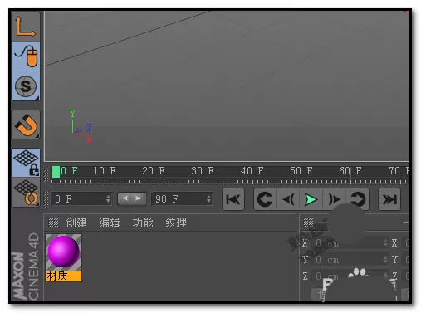
Task: Step forward one frame
Action: 334,199
